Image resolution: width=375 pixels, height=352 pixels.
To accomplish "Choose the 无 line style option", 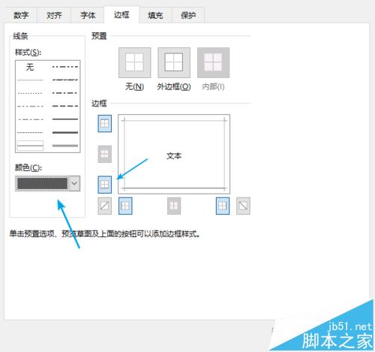I will (x=30, y=67).
